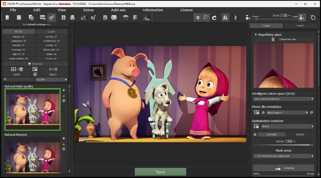Image resolution: width=321 pixels, height=178 pixels.
Task: Click the preset search field
Action: pos(18,80)
